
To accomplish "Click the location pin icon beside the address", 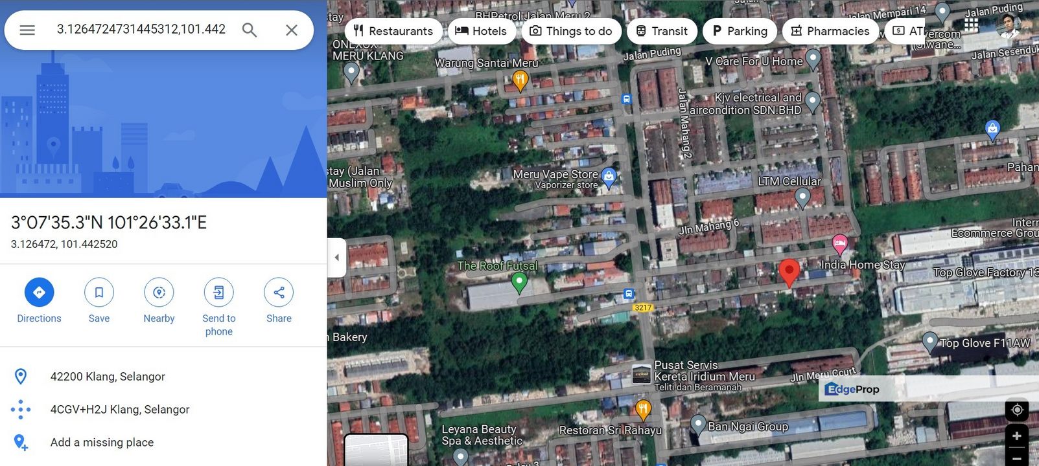I will [21, 377].
